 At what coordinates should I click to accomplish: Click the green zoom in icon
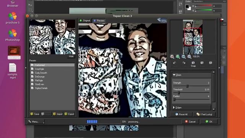[x=178, y=57]
